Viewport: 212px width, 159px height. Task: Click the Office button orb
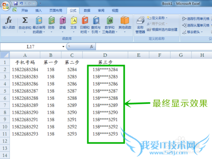point(6,6)
